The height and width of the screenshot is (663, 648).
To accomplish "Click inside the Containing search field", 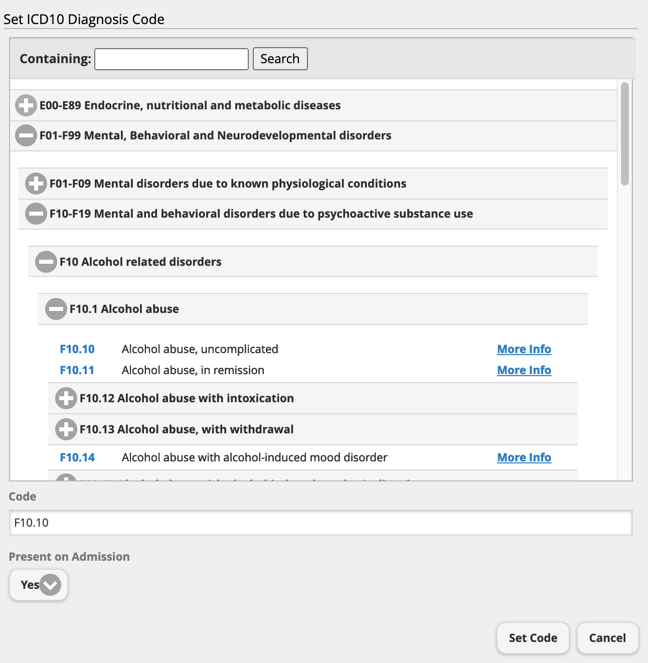I will coord(171,59).
